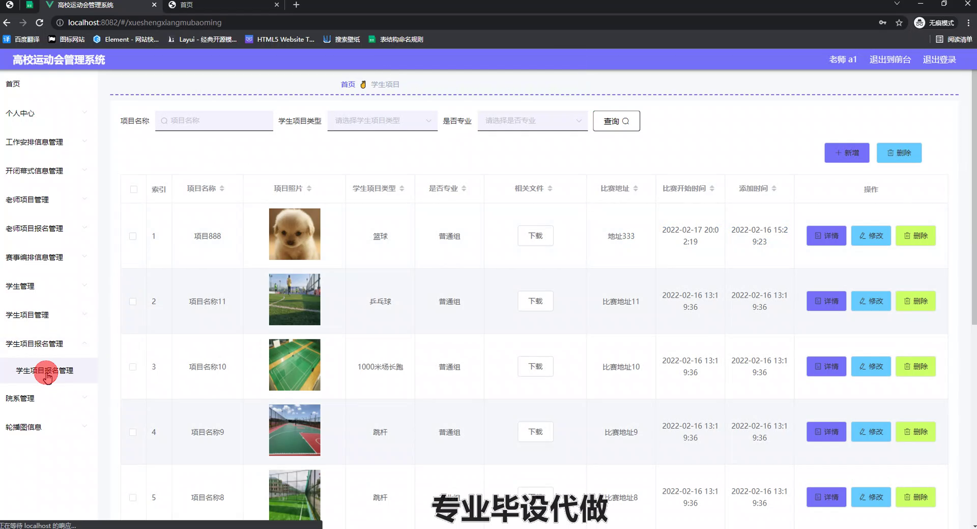Click 退出到前台 in the header

[890, 60]
